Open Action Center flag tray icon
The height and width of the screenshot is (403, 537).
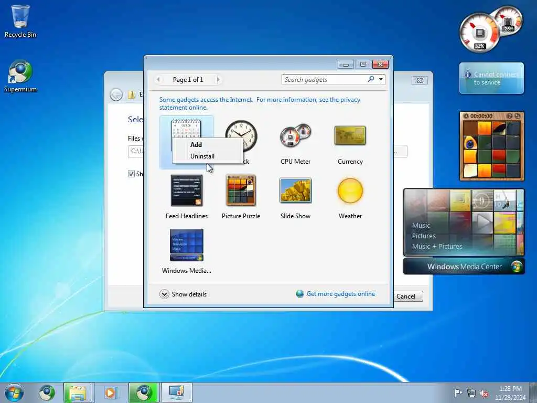pyautogui.click(x=458, y=393)
